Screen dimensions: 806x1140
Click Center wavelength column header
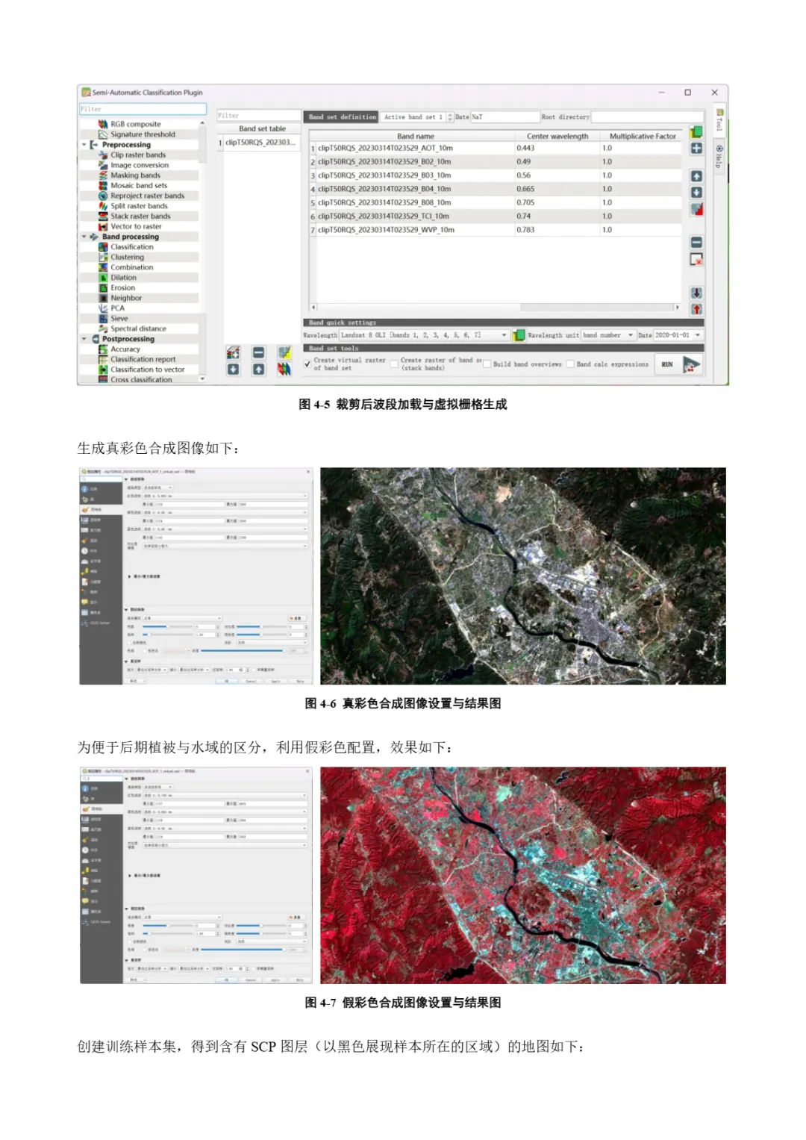click(x=557, y=136)
